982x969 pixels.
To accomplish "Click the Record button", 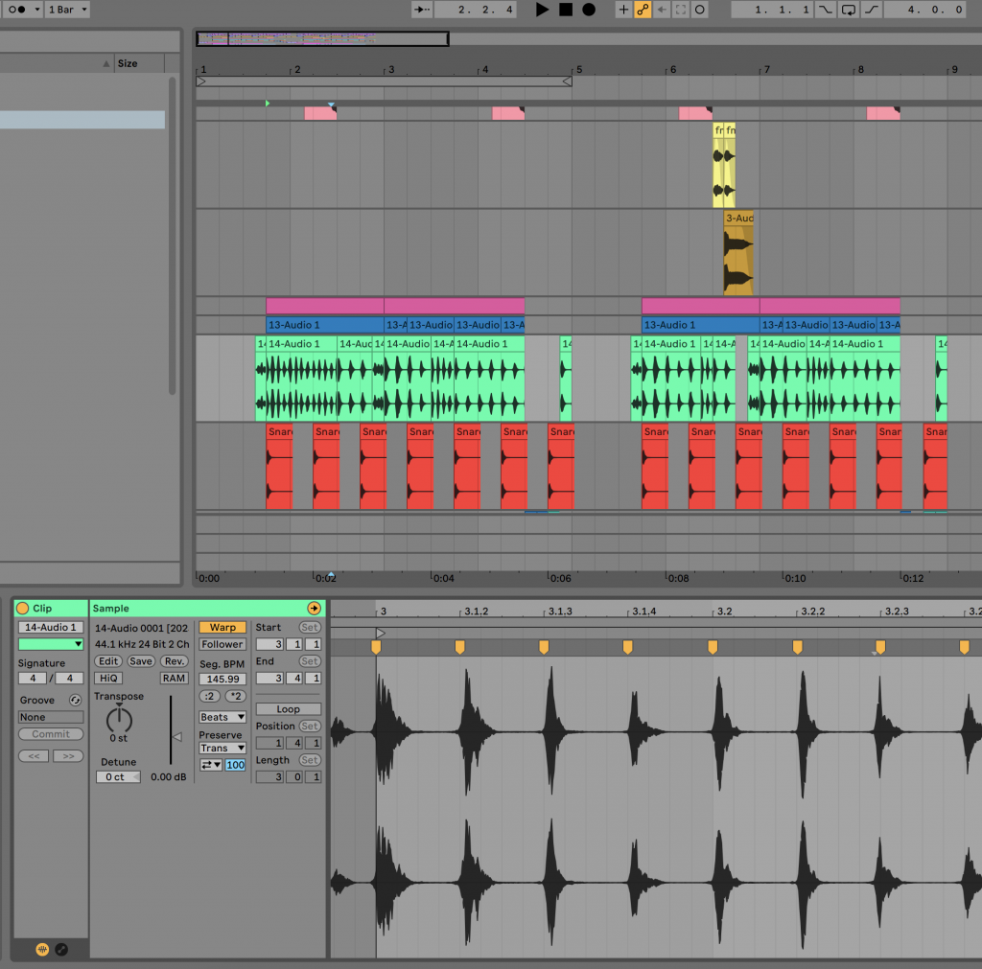I will click(x=589, y=11).
